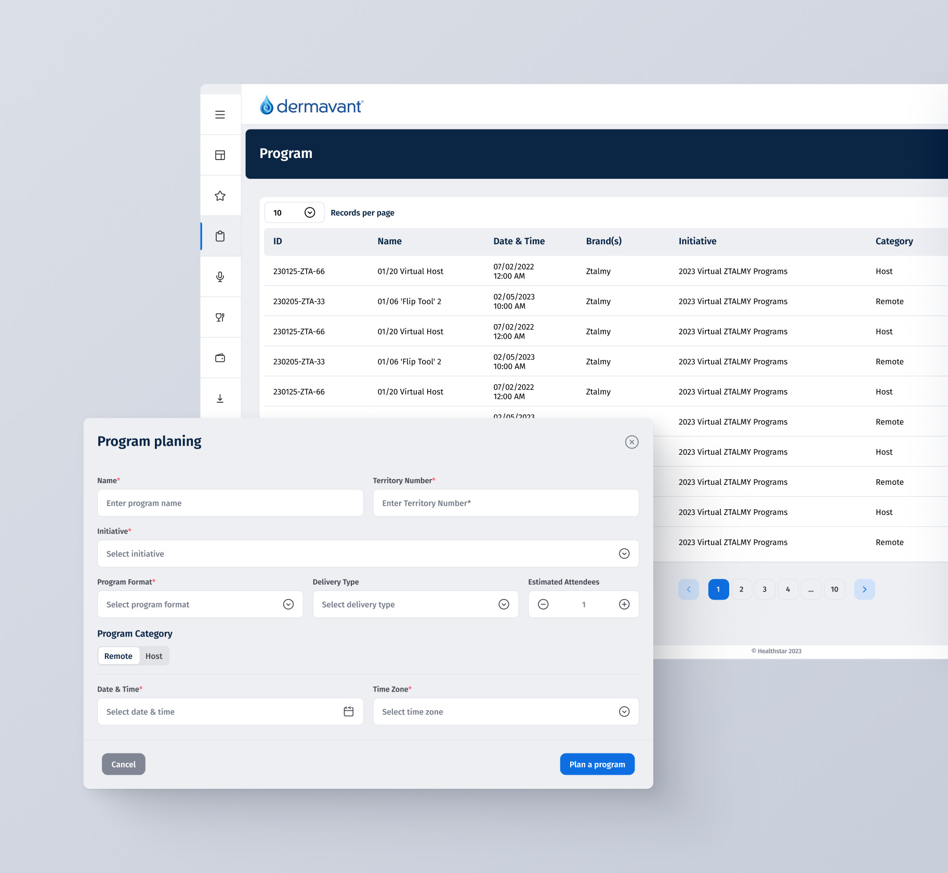Increase estimated attendees with plus button
The width and height of the screenshot is (948, 873).
coord(624,604)
